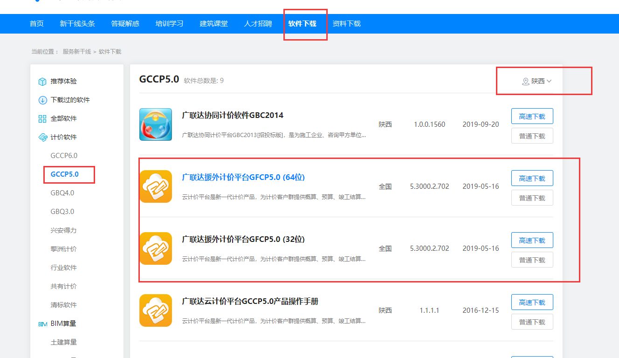Select 清标软件 in the sidebar
The image size is (619, 358).
point(64,305)
